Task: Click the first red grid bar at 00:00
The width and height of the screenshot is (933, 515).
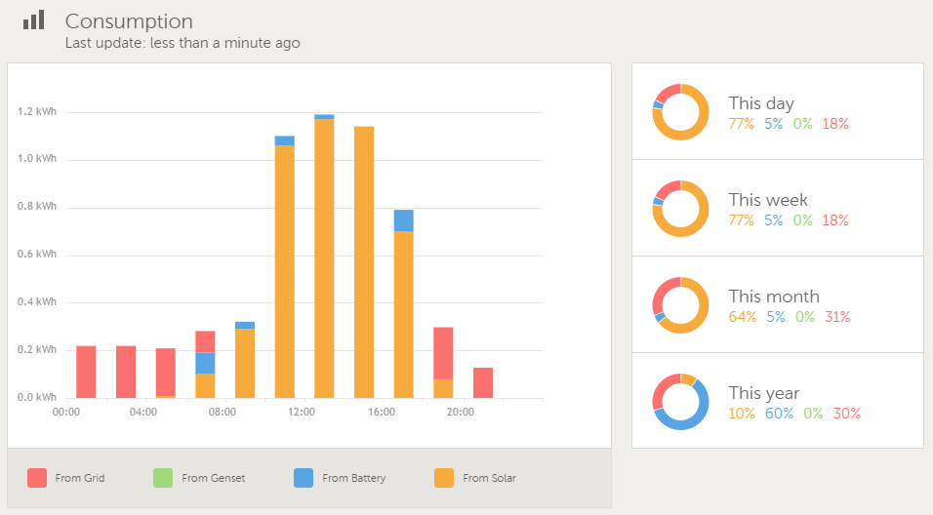Action: [x=86, y=372]
